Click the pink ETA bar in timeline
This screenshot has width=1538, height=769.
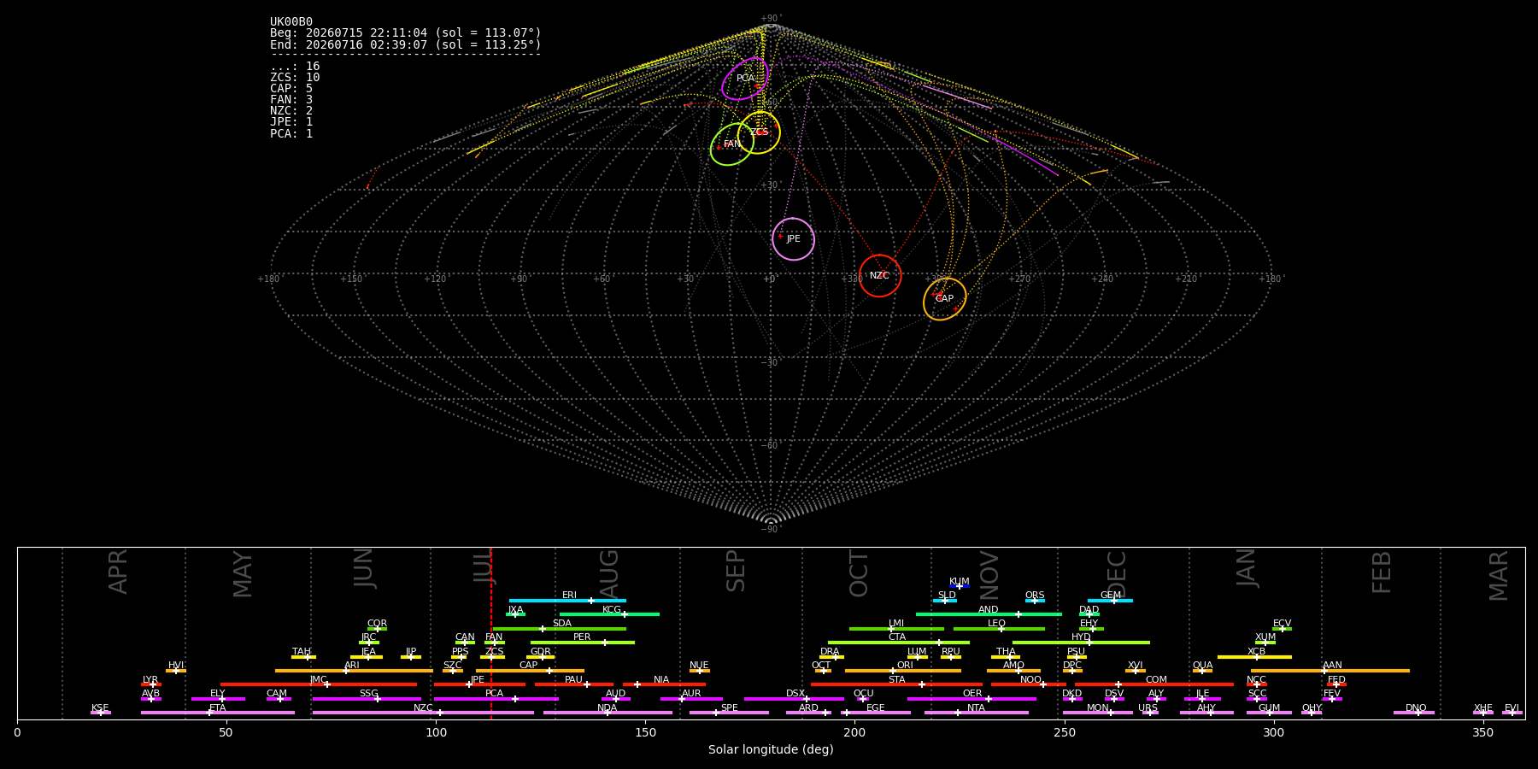click(218, 713)
